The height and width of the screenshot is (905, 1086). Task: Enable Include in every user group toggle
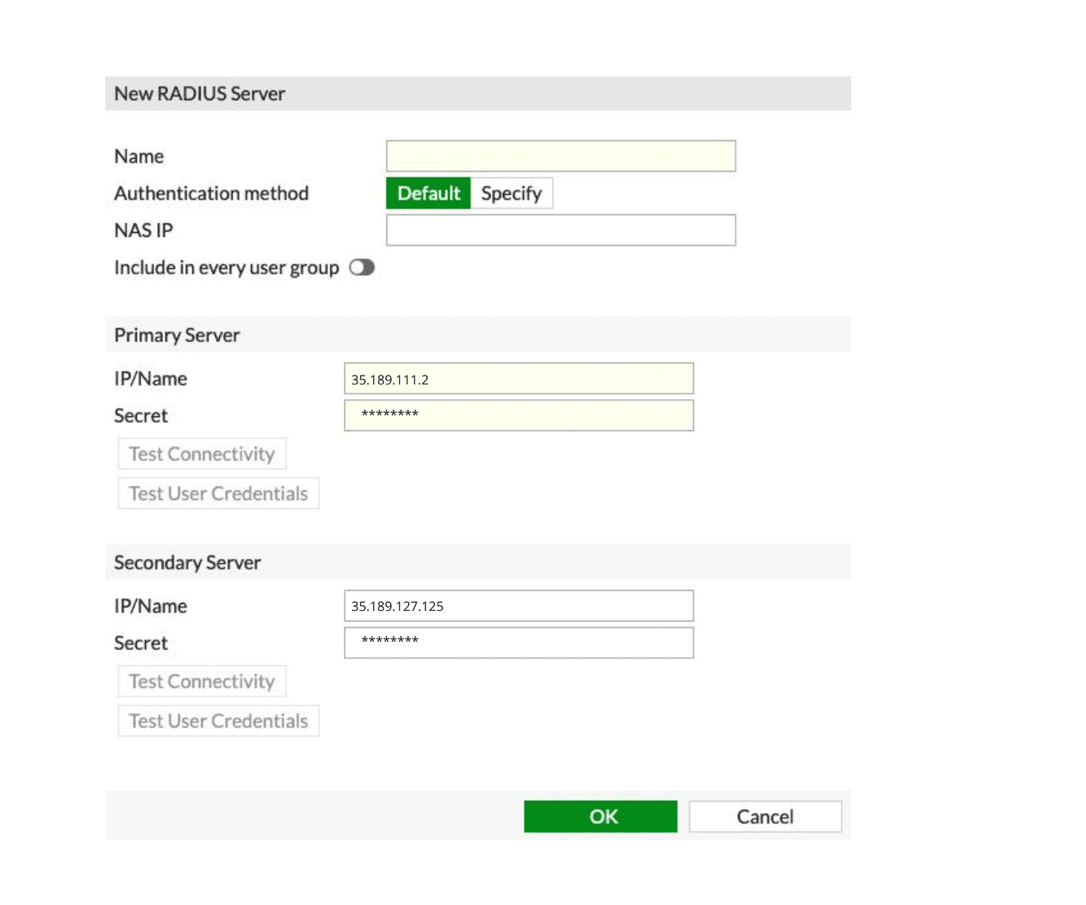pos(362,268)
